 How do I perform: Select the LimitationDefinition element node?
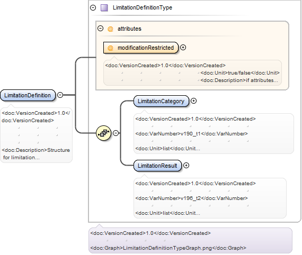28,95
